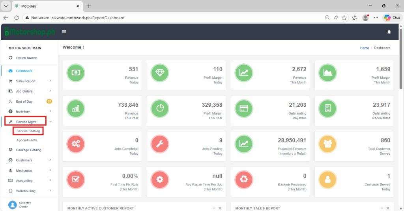Click the Revenue Today money icon

click(x=75, y=72)
